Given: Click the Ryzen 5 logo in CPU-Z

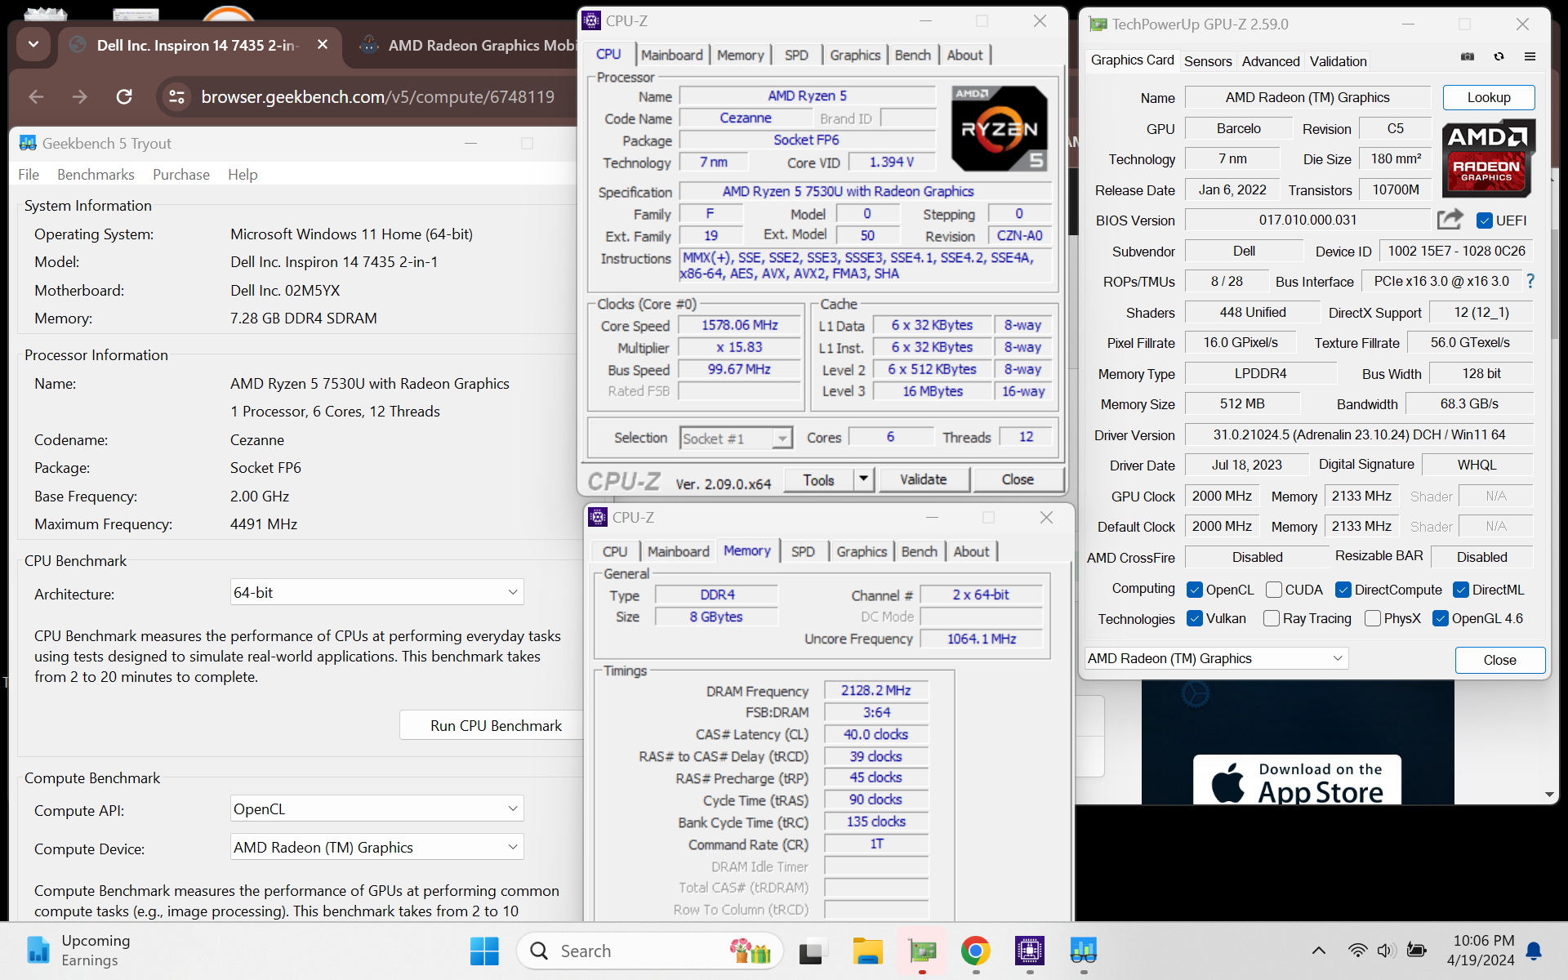Looking at the screenshot, I should pyautogui.click(x=999, y=128).
